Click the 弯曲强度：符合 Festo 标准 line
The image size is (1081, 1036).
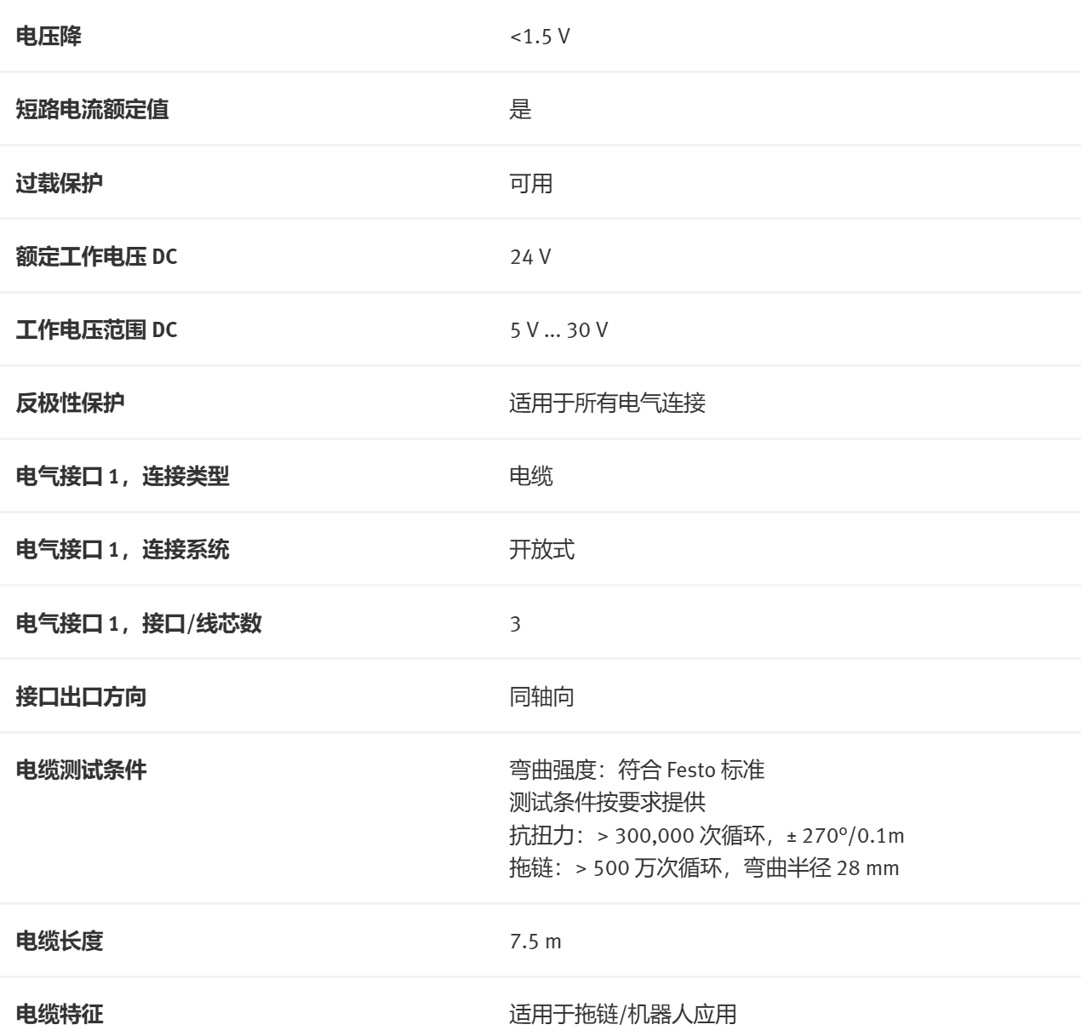click(637, 770)
